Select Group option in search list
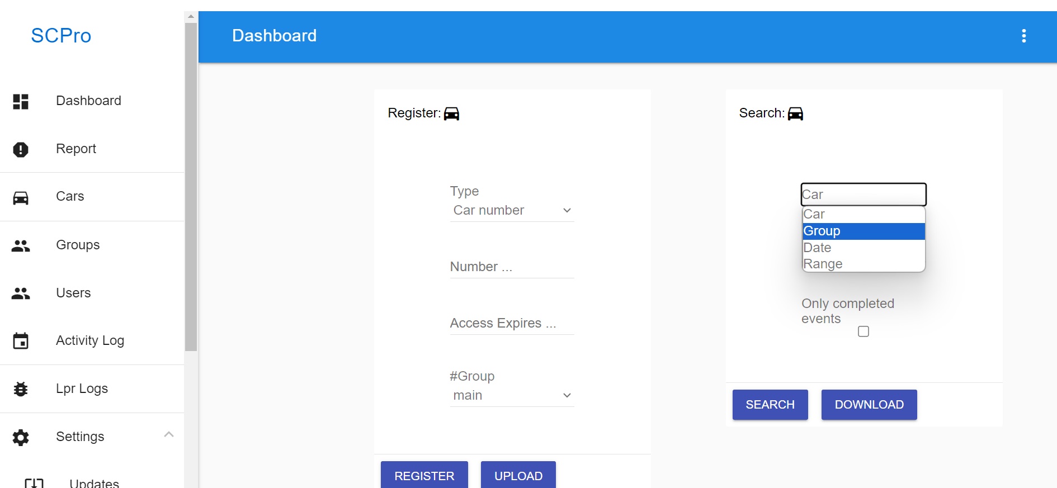The width and height of the screenshot is (1057, 488). tap(863, 231)
